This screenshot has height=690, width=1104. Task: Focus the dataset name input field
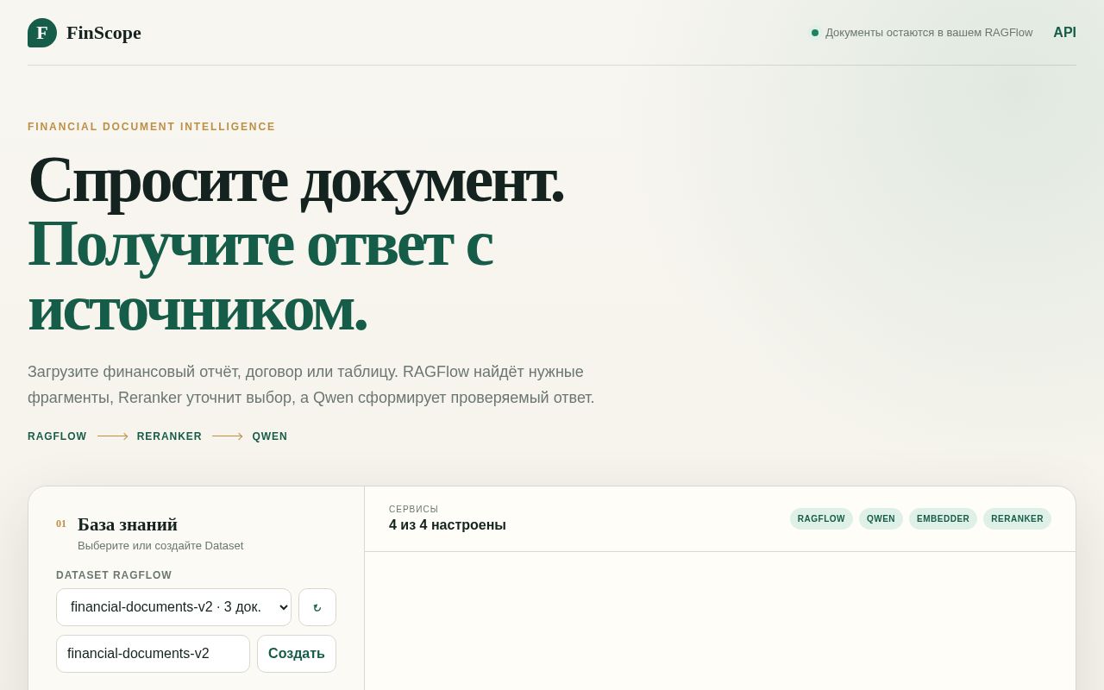coord(153,654)
